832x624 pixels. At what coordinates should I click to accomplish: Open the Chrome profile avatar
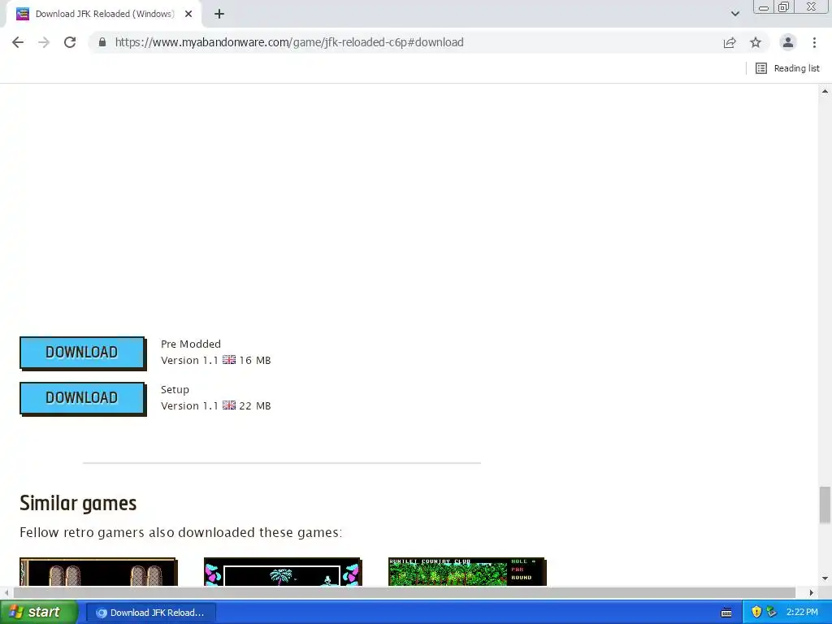pos(788,42)
